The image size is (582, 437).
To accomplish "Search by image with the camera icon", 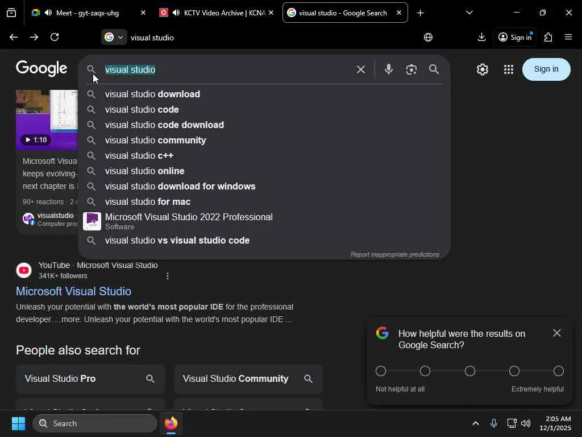I will coord(411,69).
